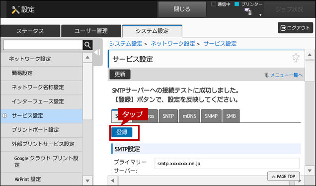Open Google クラウド プリント設定 item
This screenshot has width=316, height=186.
pyautogui.click(x=42, y=162)
